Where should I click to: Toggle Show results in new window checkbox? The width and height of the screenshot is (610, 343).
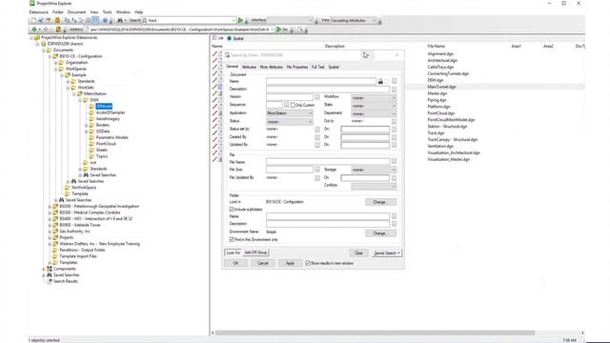308,263
